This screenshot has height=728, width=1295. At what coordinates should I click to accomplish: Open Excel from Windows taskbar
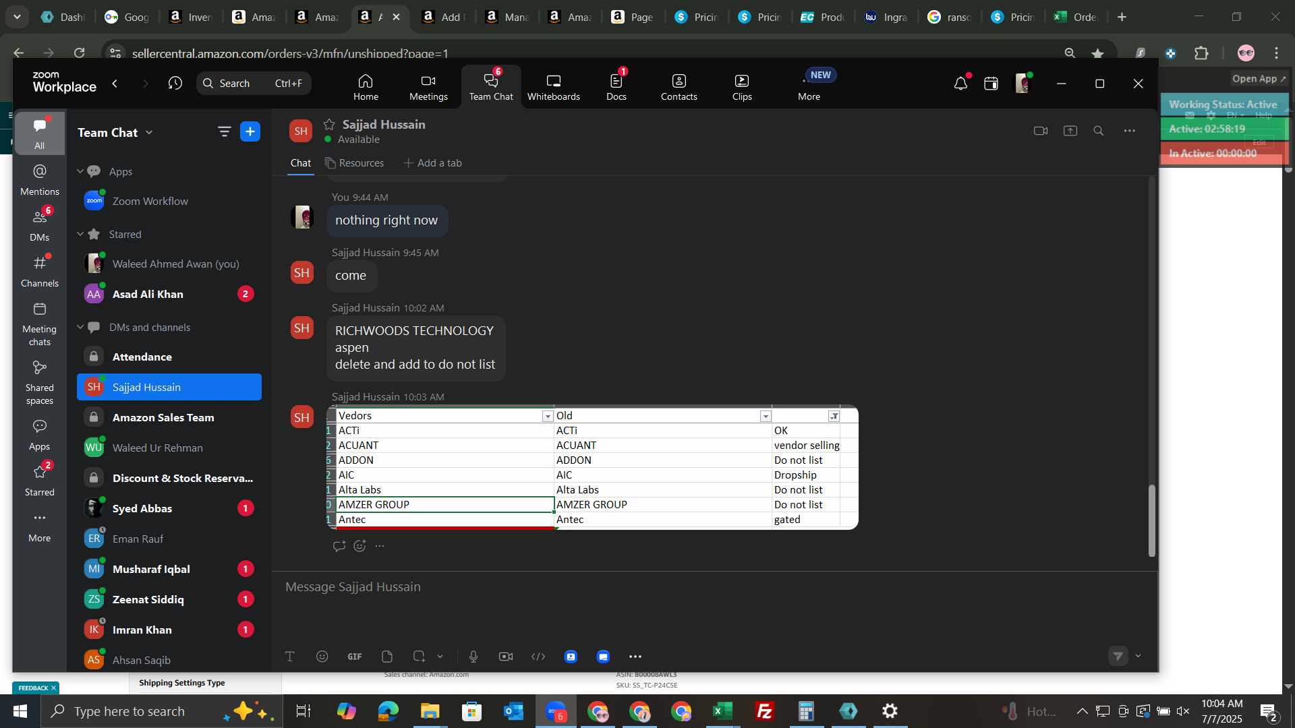(723, 711)
